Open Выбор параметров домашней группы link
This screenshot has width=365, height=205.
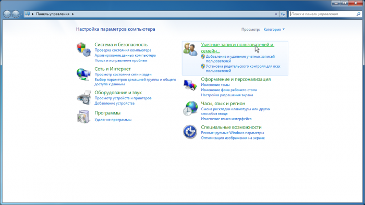(x=135, y=82)
